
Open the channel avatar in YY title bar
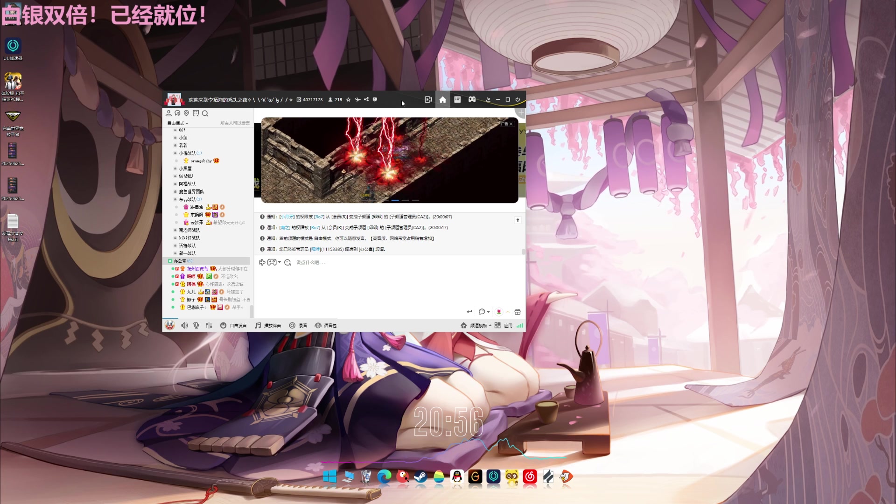(x=174, y=99)
